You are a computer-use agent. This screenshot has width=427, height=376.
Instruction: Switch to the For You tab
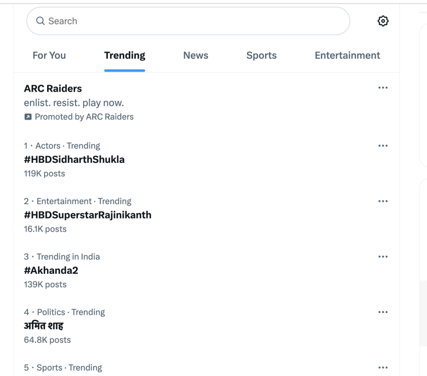point(49,56)
